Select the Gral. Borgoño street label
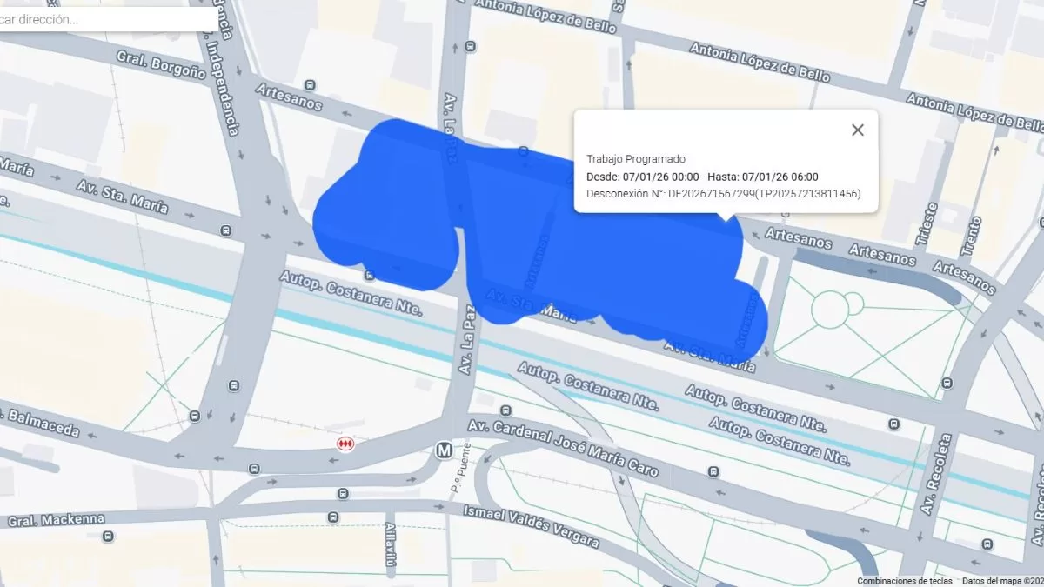The width and height of the screenshot is (1044, 587). (162, 64)
